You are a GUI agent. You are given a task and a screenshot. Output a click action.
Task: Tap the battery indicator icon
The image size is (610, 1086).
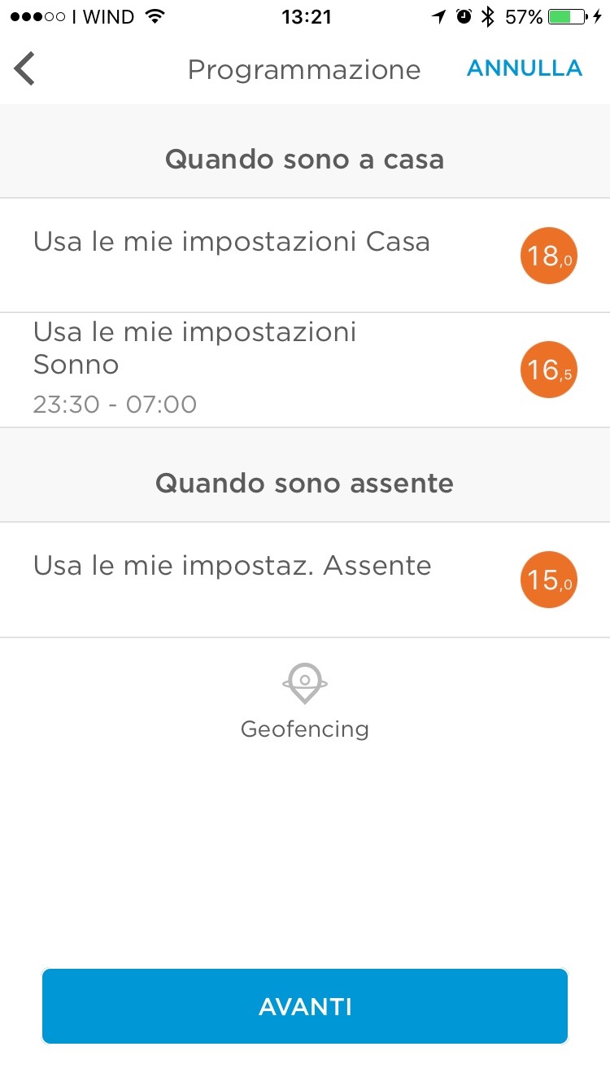tap(569, 17)
